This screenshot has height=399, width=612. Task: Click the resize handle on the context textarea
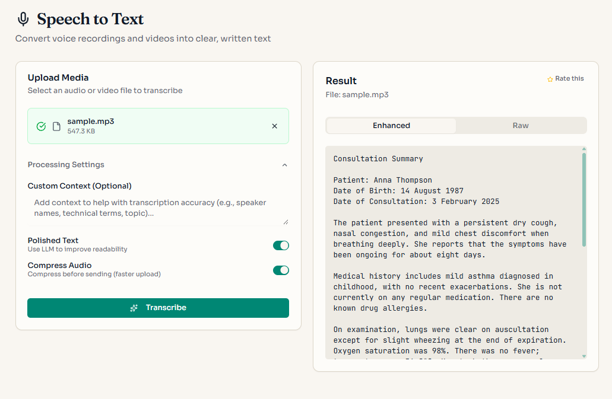tap(286, 221)
